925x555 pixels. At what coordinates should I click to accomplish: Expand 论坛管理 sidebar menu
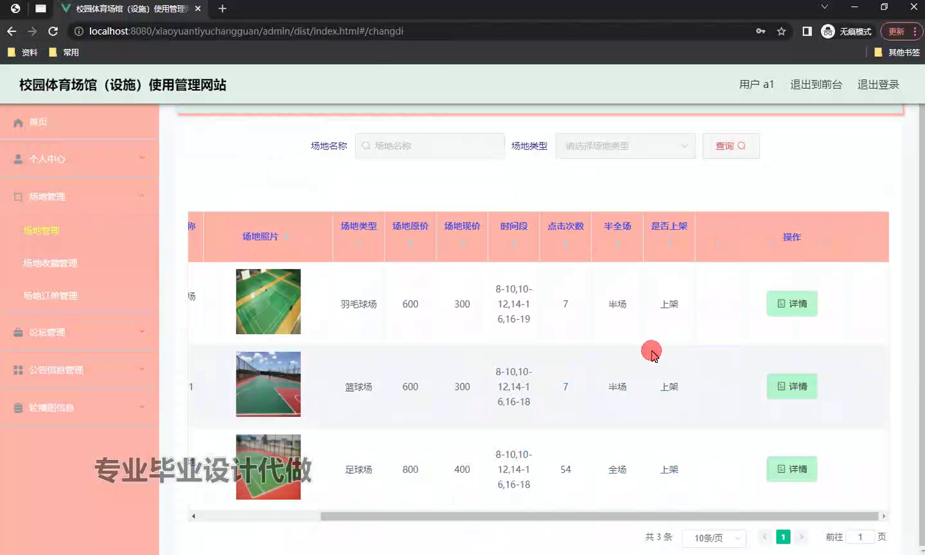tap(80, 332)
